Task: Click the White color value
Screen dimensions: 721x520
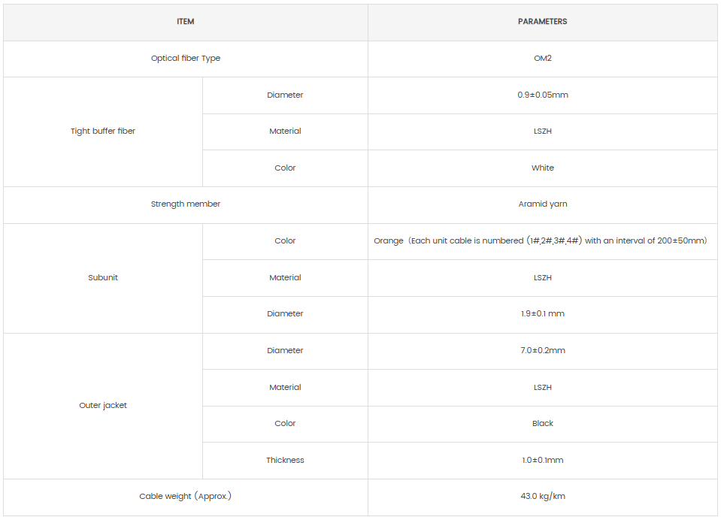Action: pos(542,168)
